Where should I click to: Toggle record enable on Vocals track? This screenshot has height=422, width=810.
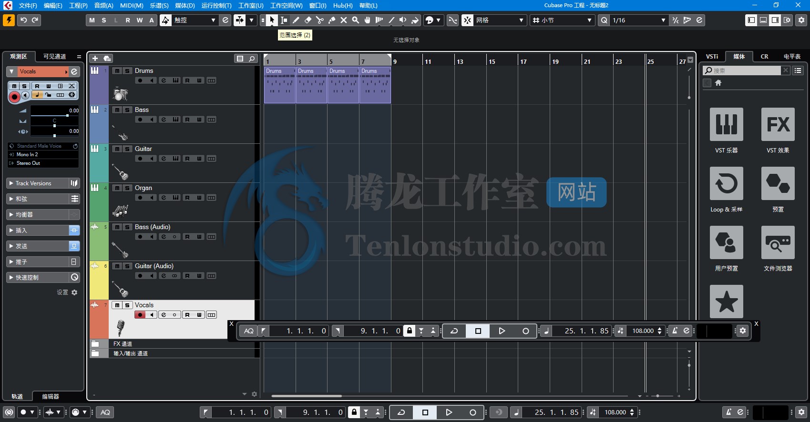pyautogui.click(x=140, y=315)
